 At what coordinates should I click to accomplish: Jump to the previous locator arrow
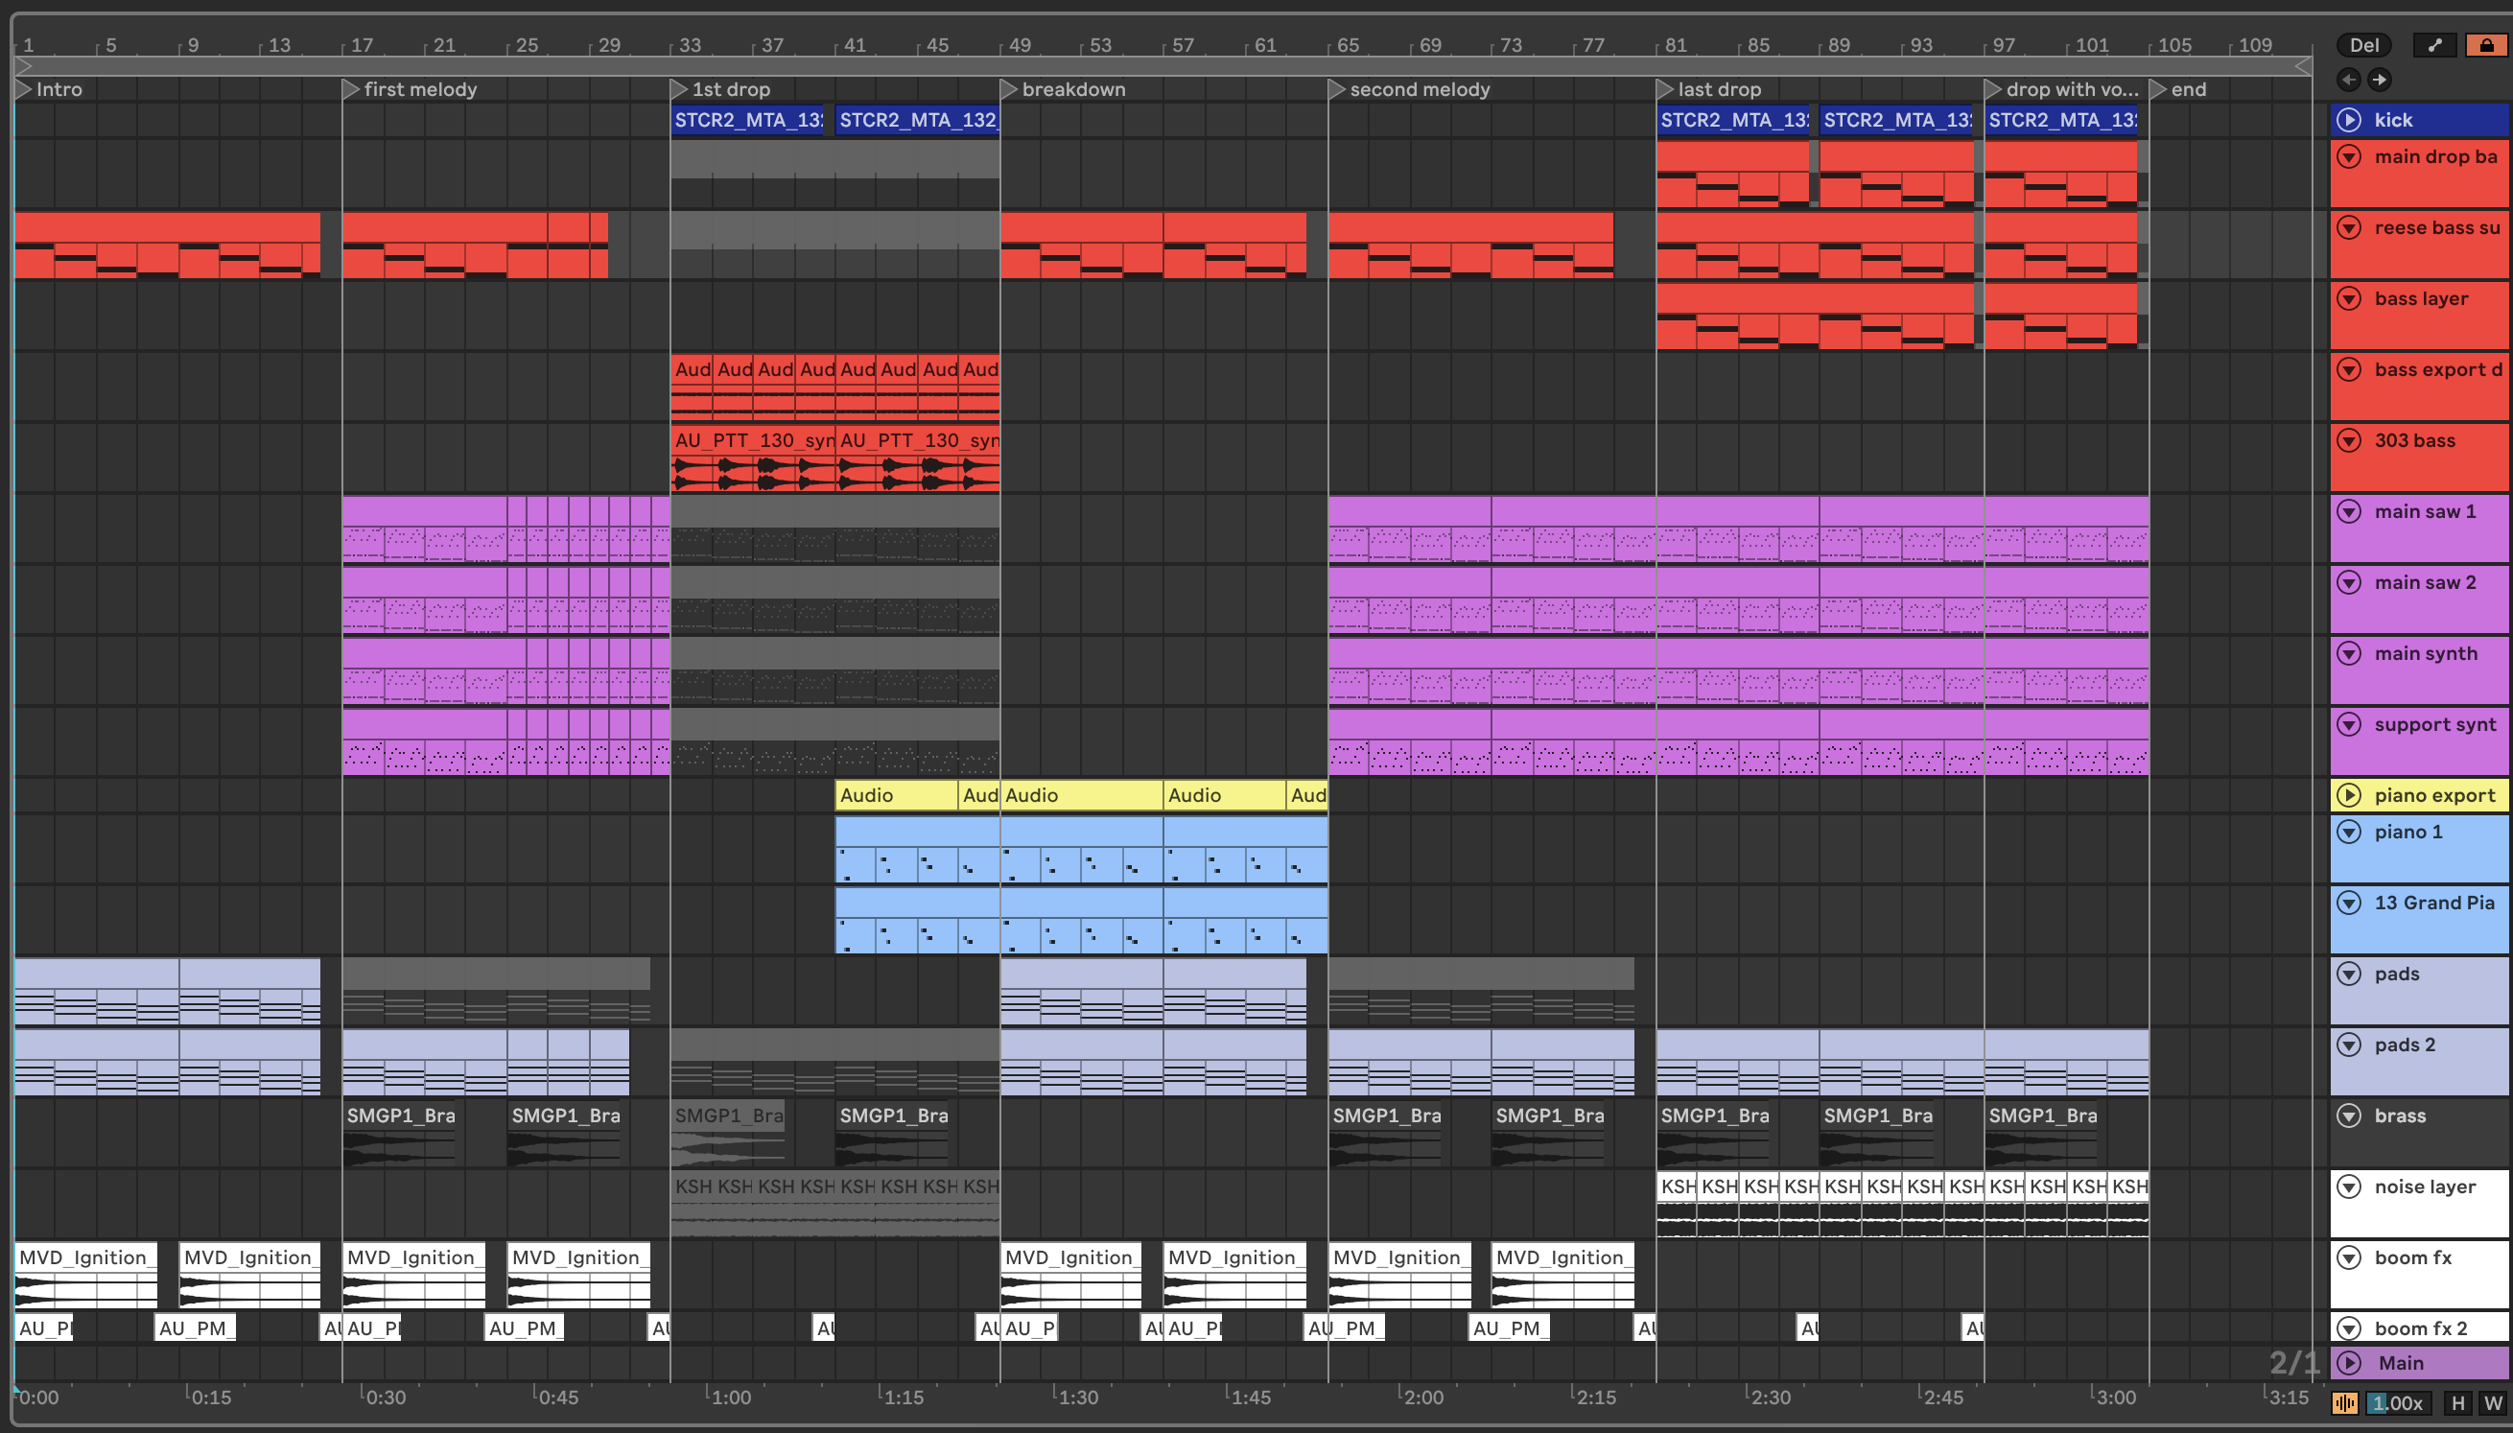click(2349, 80)
